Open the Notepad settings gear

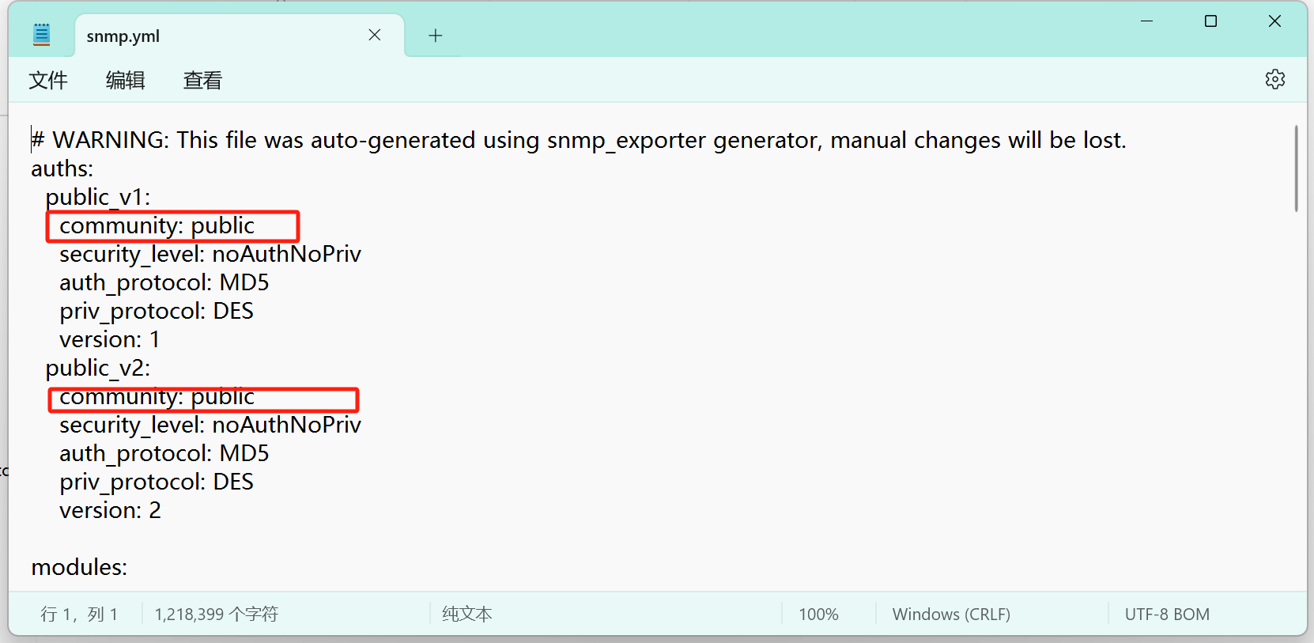click(1274, 79)
